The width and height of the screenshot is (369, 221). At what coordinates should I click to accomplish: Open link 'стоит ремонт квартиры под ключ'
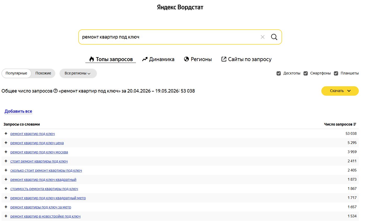coord(39,161)
